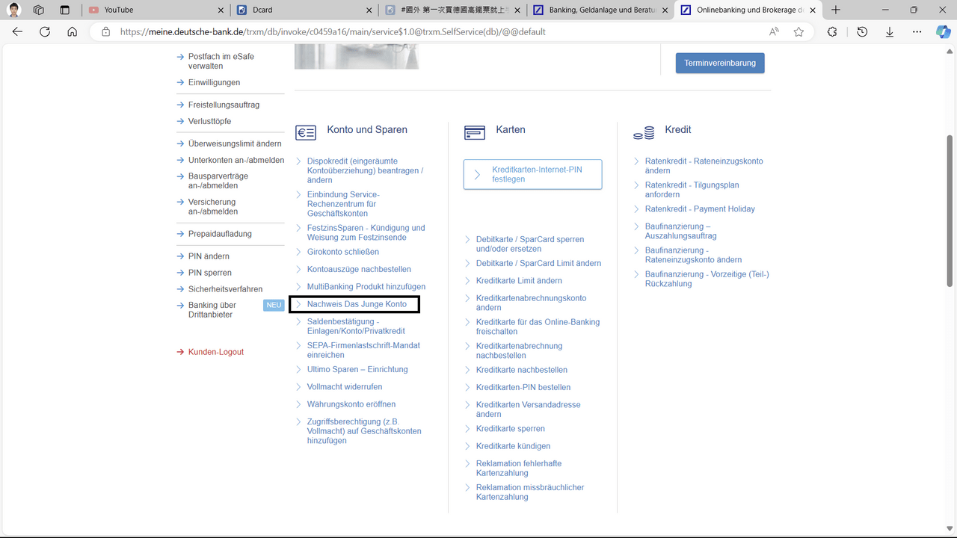Viewport: 957px width, 538px height.
Task: Click the Kredit coins icon
Action: click(x=644, y=133)
